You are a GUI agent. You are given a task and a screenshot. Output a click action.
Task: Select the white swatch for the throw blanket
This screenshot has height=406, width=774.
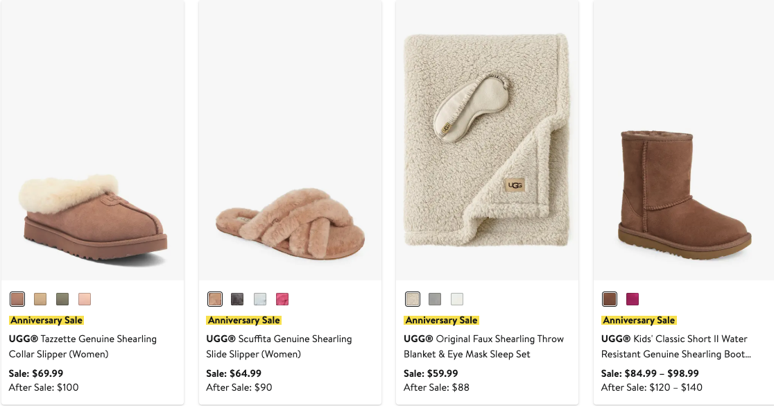pyautogui.click(x=457, y=299)
